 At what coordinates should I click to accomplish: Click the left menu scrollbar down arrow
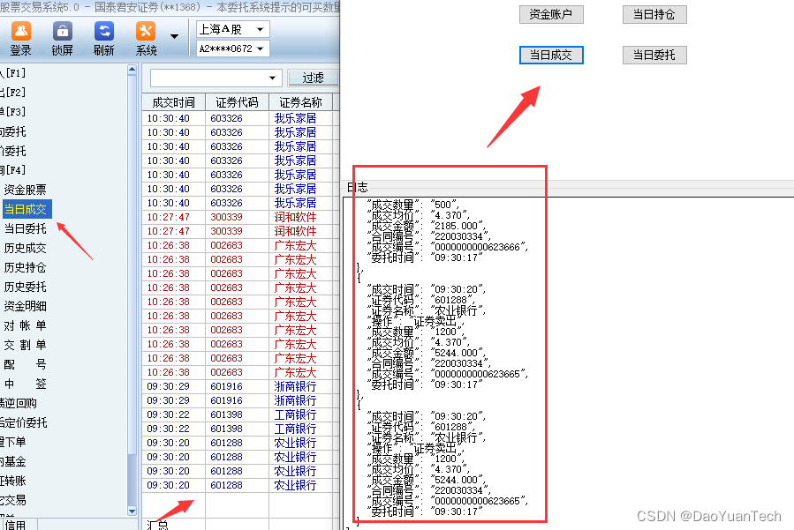[x=132, y=511]
